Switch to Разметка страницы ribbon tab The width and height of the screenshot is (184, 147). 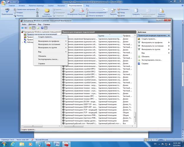(36, 6)
